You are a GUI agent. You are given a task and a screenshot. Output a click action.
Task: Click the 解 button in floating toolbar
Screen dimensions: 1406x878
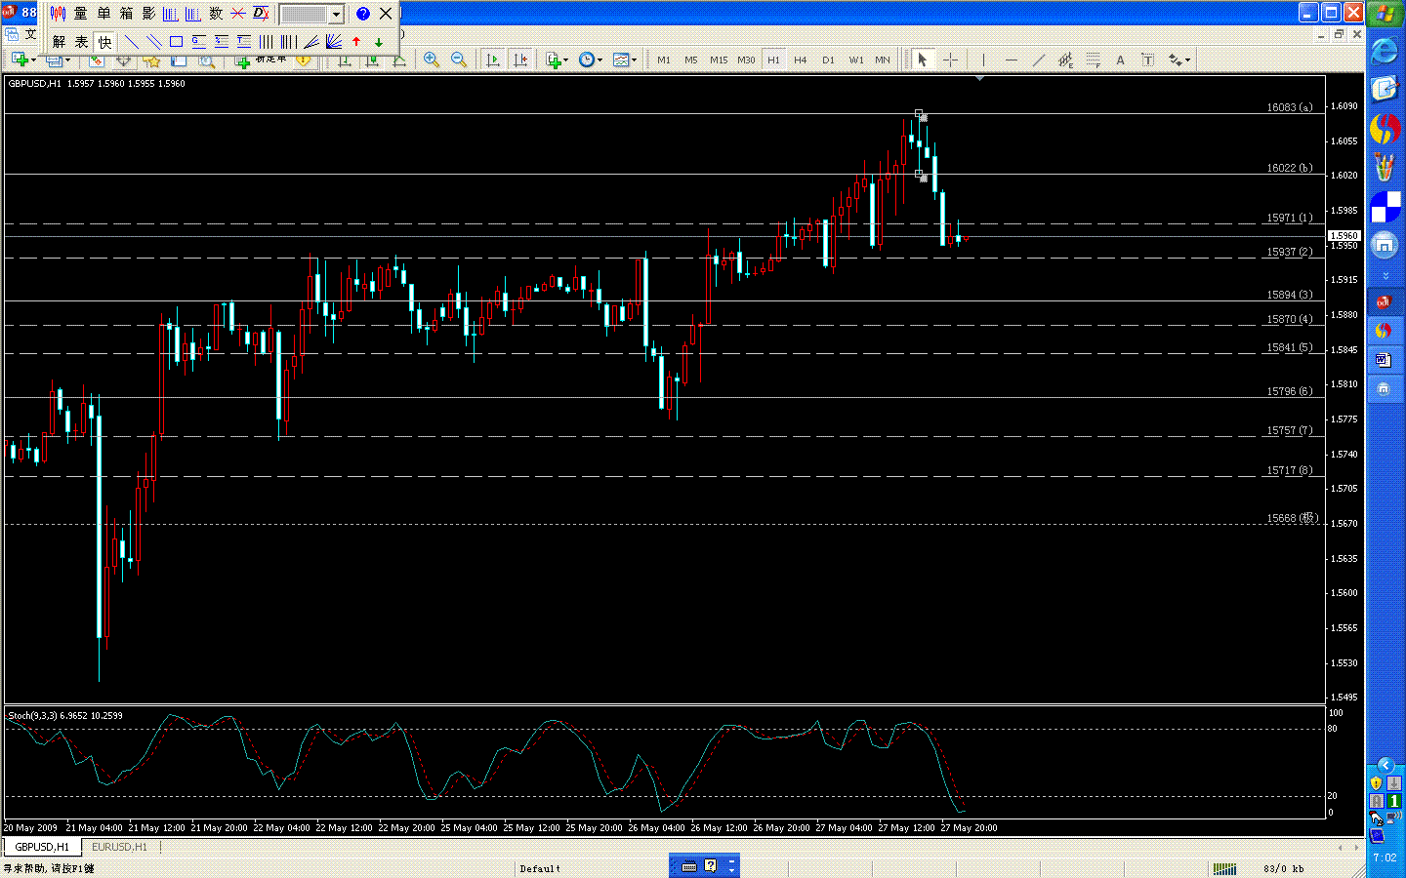[x=60, y=42]
